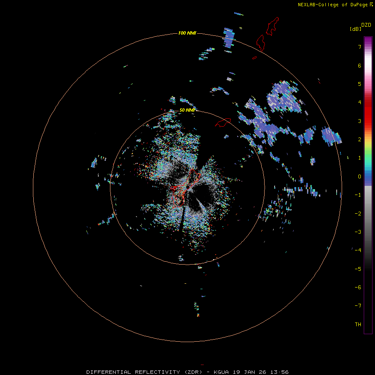Screen dimensions: 375x375
Task: Click the -1 value on the color scale
Action: tap(358, 195)
